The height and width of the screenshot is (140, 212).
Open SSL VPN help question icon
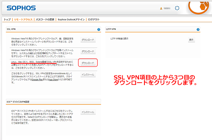[99, 30]
